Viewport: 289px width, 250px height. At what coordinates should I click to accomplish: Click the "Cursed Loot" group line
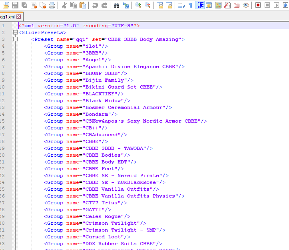[x=87, y=237]
